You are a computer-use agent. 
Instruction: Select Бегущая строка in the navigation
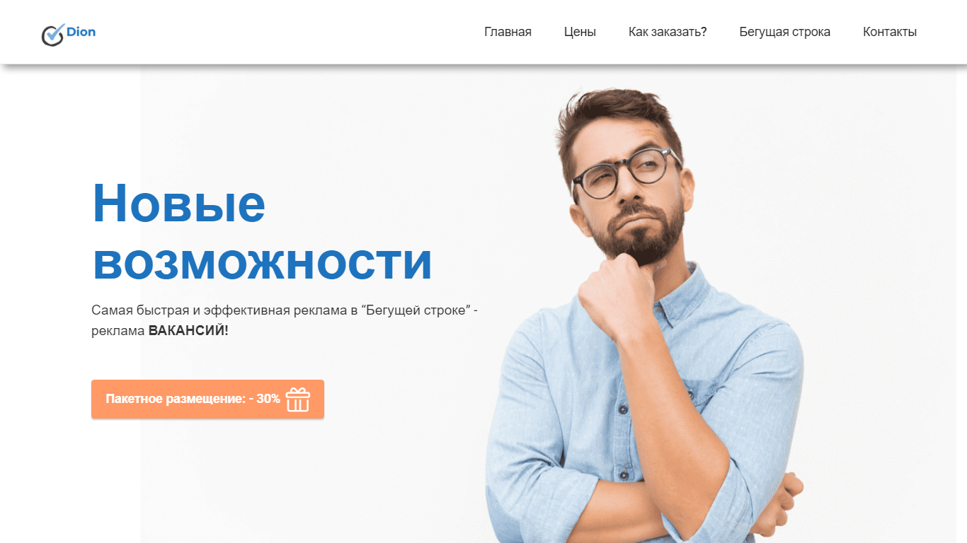(x=784, y=32)
